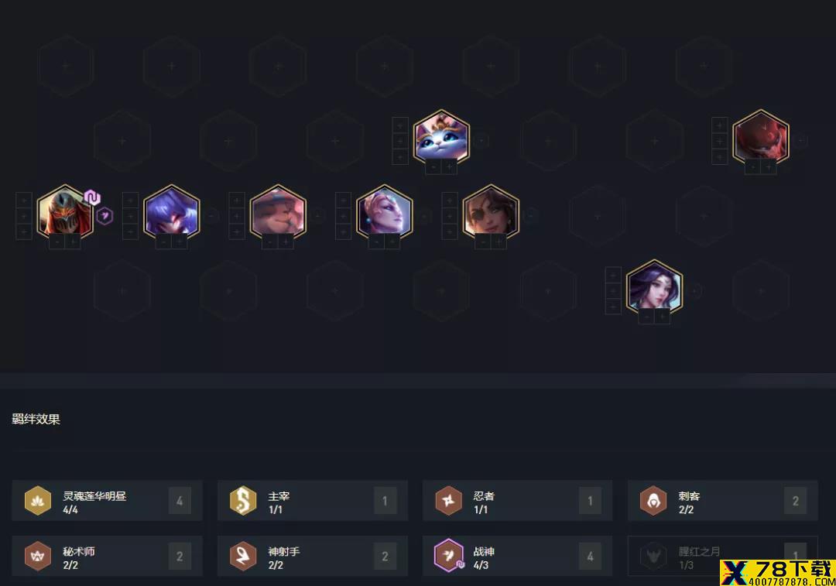Click the Yuumi cat champion portrait

(x=441, y=137)
